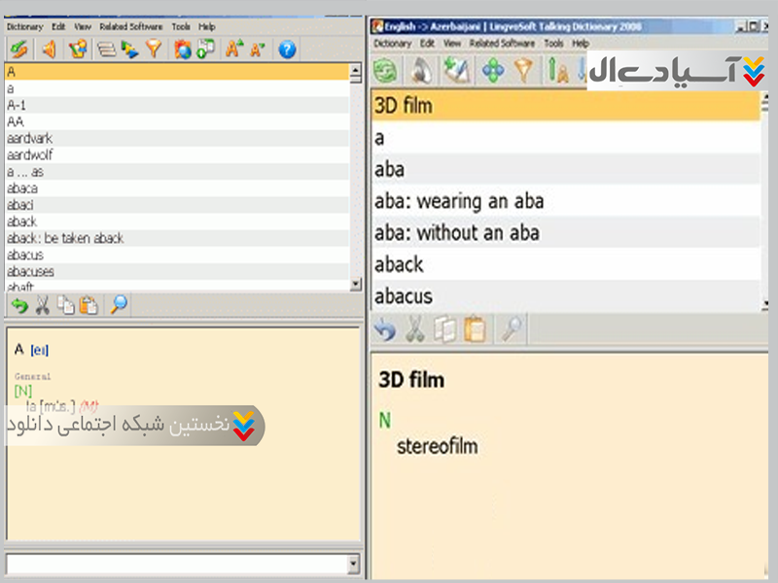Open Related Software menu in left window
Image resolution: width=778 pixels, height=583 pixels.
tap(132, 27)
